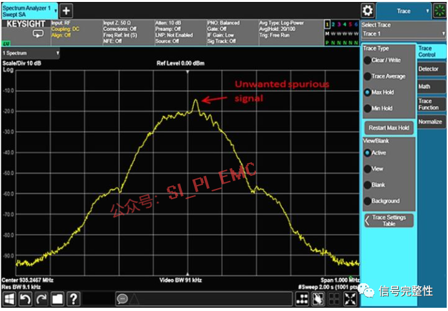Screen dimensions: 448x311
Task: Click the Input Z: 50 Ω setting
Action: [x=117, y=23]
